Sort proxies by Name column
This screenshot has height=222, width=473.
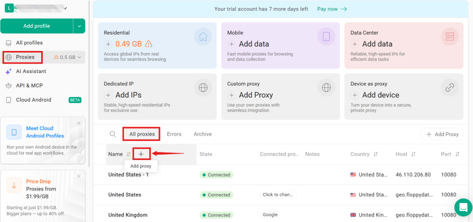tap(129, 154)
